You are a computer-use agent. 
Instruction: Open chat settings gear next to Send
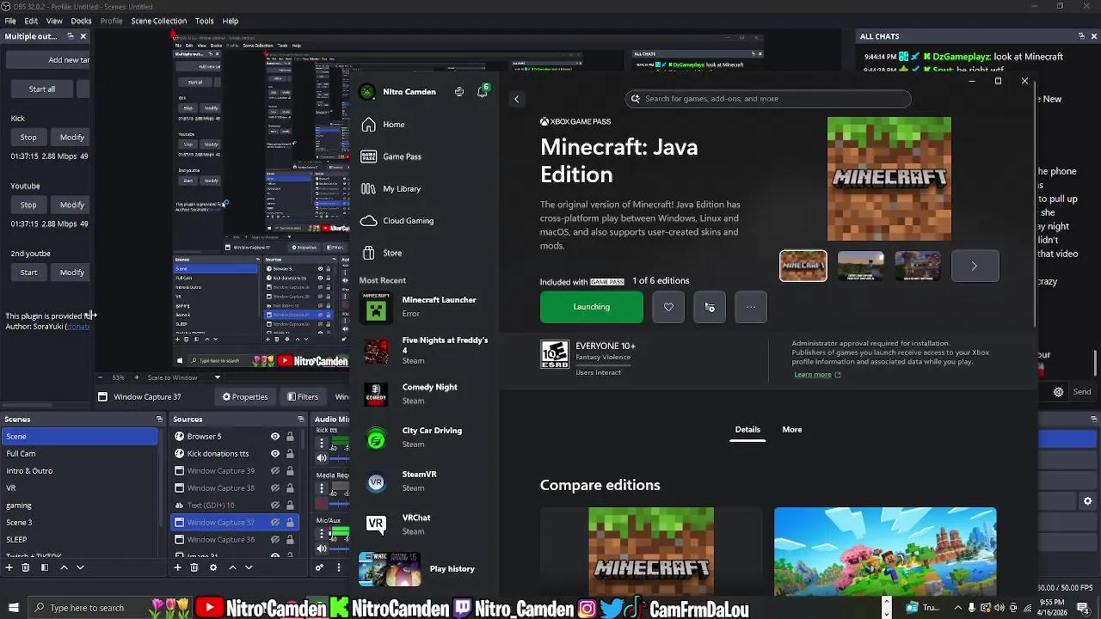(x=1058, y=392)
